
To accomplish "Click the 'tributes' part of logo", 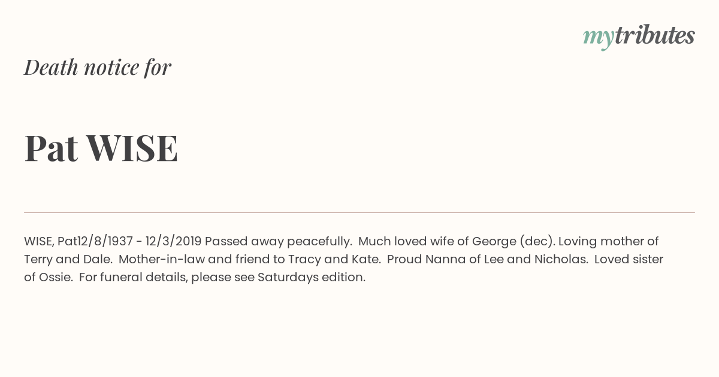I will [x=654, y=35].
